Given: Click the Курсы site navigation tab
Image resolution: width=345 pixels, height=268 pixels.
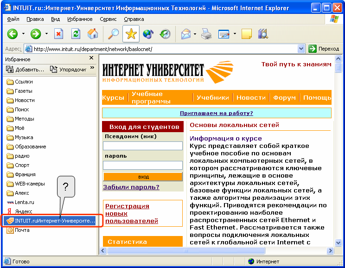Looking at the screenshot, I should 113,97.
